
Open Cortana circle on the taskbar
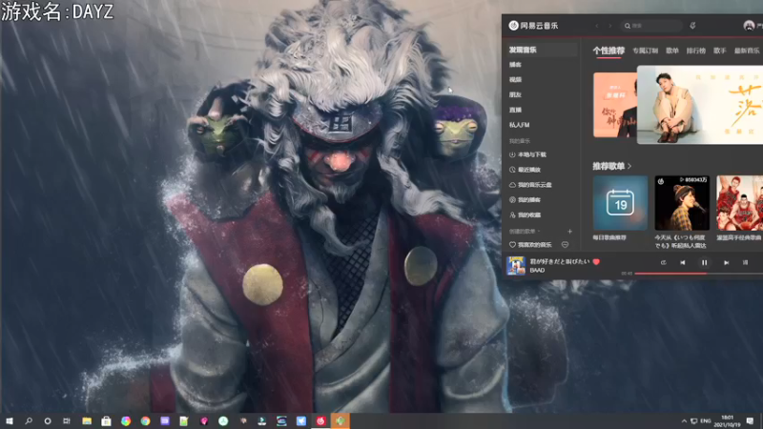(x=48, y=421)
